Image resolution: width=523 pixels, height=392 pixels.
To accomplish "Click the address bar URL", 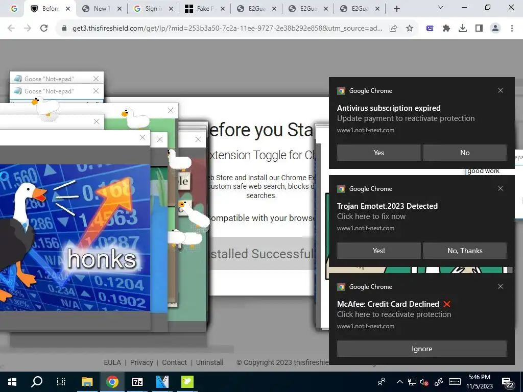I will pyautogui.click(x=227, y=29).
